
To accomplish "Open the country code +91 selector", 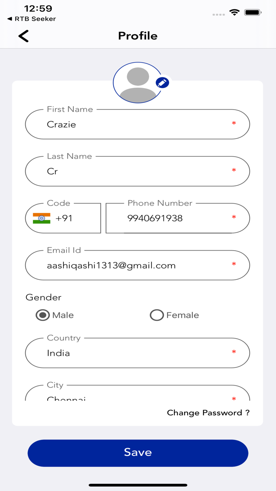I will (x=64, y=218).
